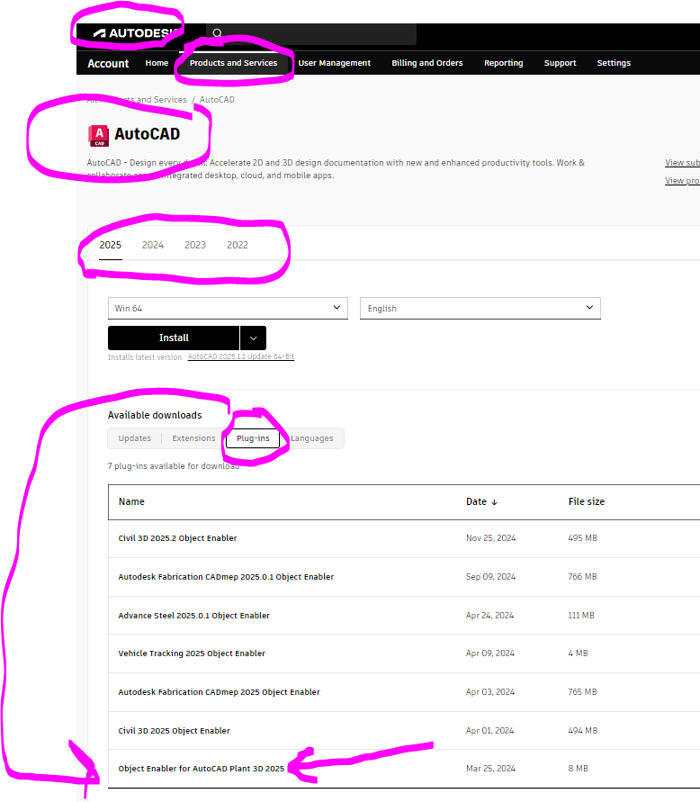Click the Sep 09, 2024 date cell
Viewport: 700px width, 802px height.
point(491,577)
